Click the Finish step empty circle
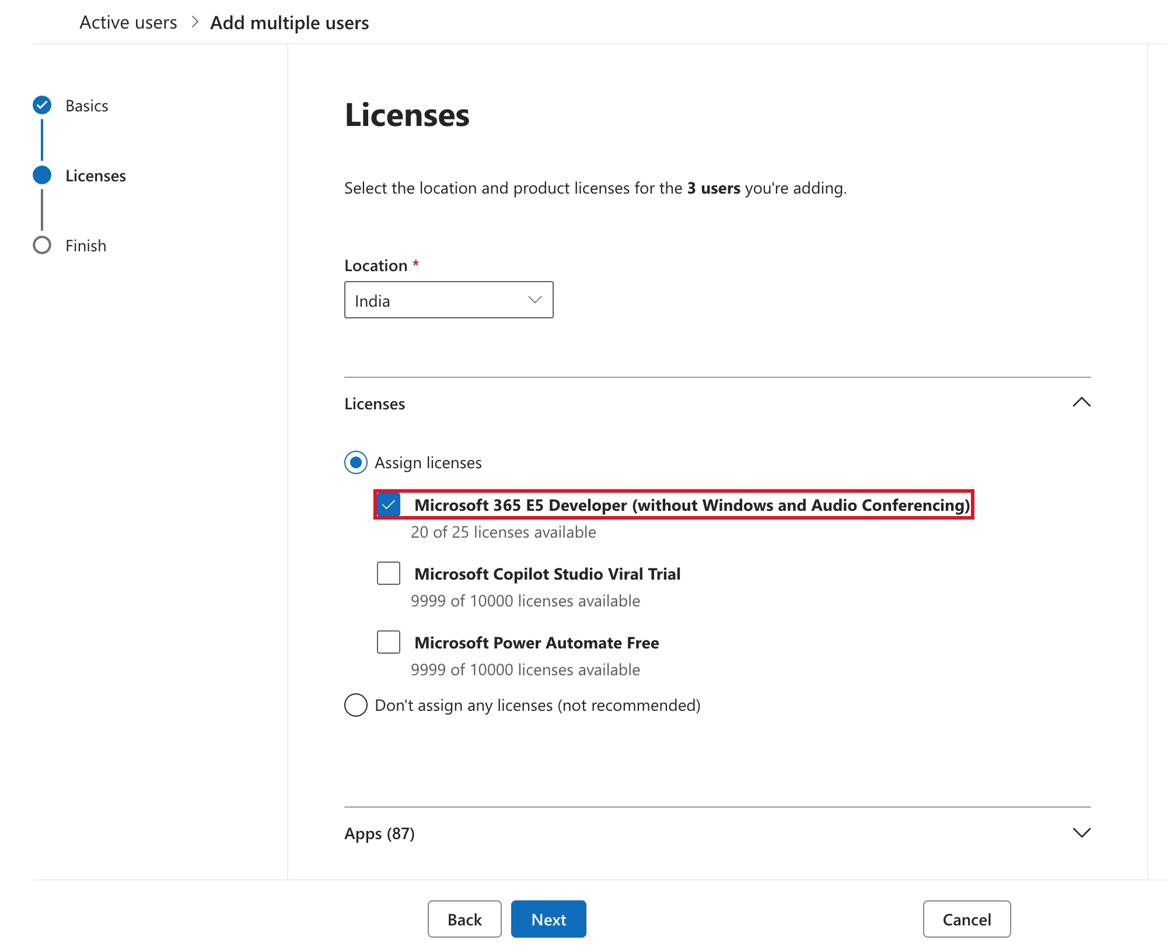Viewport: 1167px width, 947px height. (42, 245)
